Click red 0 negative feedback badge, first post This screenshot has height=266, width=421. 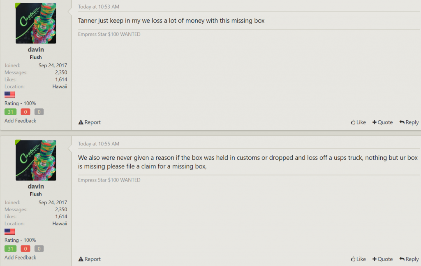25,112
